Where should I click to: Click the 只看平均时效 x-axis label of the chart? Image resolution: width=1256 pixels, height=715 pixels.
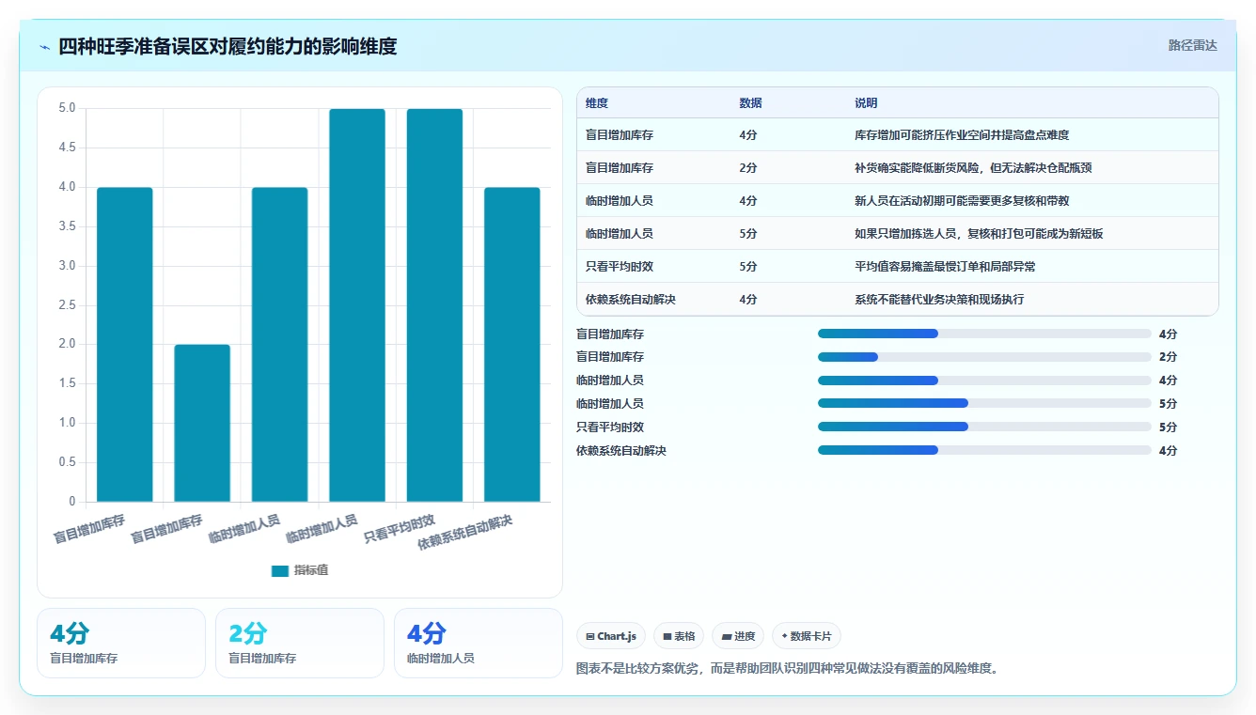pos(400,528)
